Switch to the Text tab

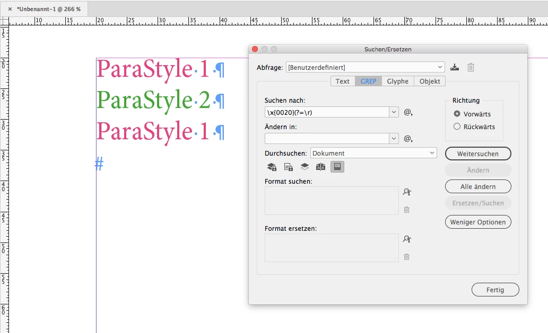pos(343,81)
